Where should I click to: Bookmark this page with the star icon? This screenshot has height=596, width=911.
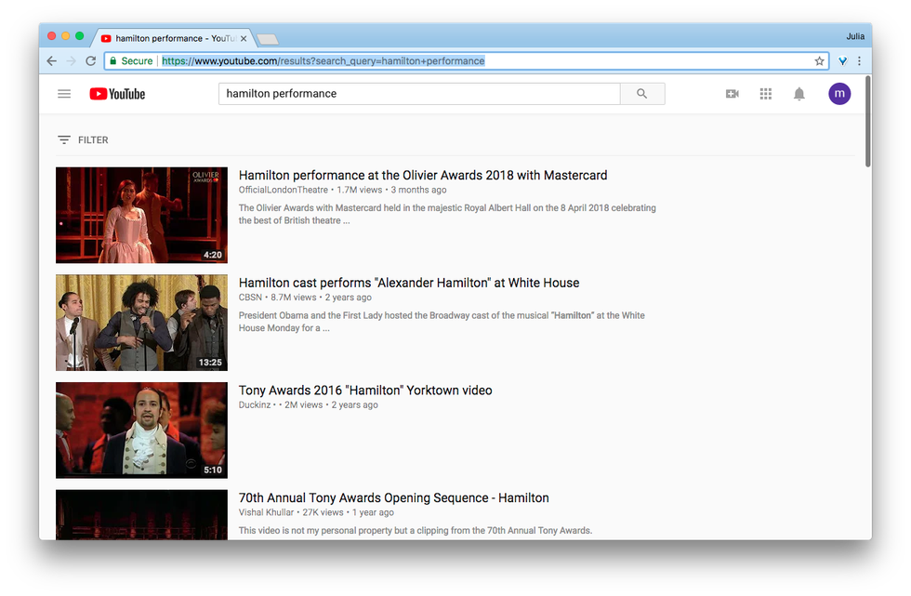pos(819,61)
